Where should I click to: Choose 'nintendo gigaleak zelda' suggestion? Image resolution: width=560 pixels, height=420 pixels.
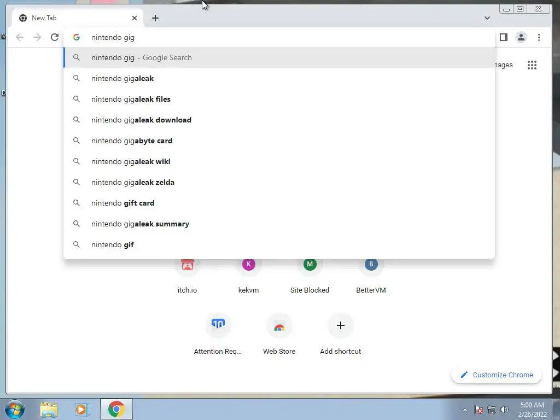pos(279,182)
